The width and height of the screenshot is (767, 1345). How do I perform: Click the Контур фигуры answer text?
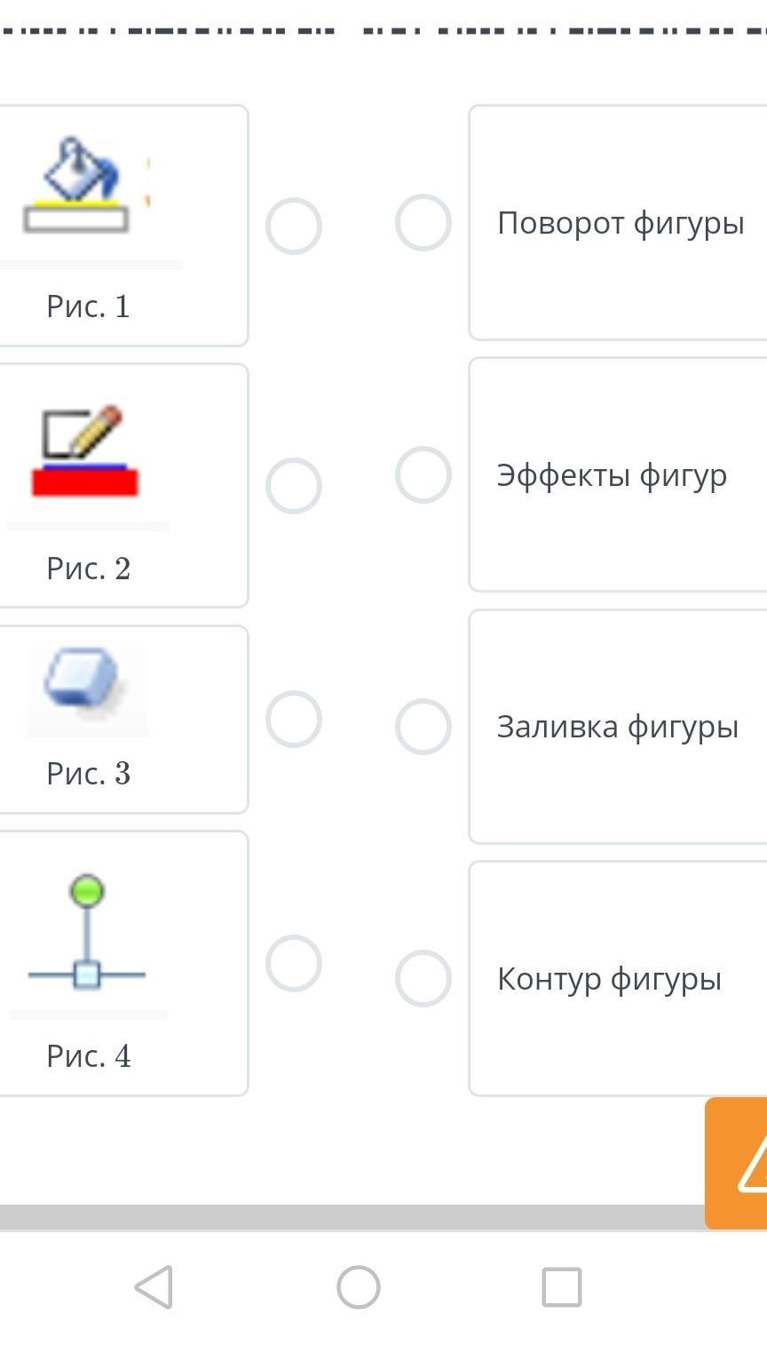[609, 979]
